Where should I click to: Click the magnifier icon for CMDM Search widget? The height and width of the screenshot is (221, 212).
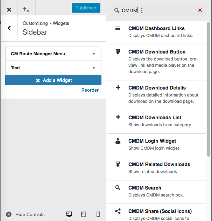118,188
